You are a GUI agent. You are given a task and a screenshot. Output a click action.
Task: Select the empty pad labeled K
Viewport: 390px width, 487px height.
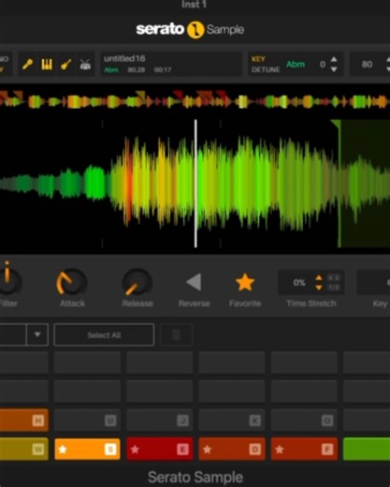pyautogui.click(x=232, y=421)
